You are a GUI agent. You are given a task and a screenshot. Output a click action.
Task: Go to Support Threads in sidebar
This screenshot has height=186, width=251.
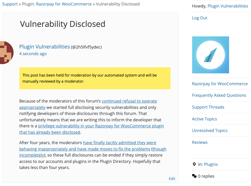(208, 107)
